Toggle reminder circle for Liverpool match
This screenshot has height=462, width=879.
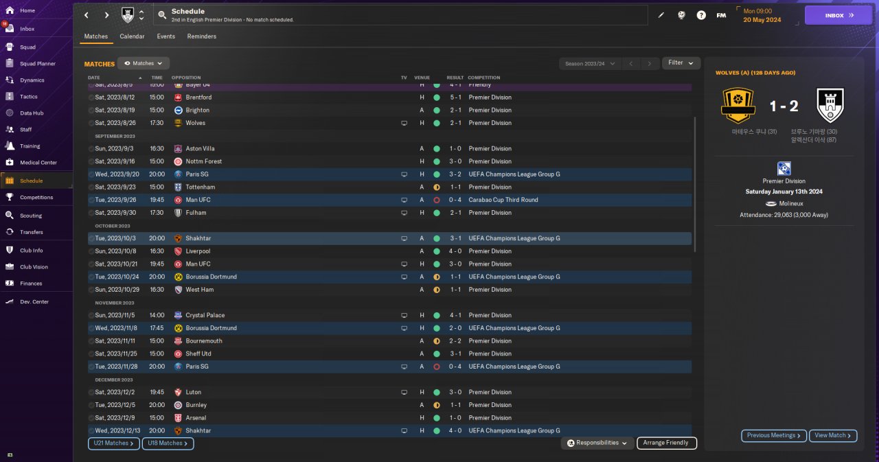pos(91,251)
